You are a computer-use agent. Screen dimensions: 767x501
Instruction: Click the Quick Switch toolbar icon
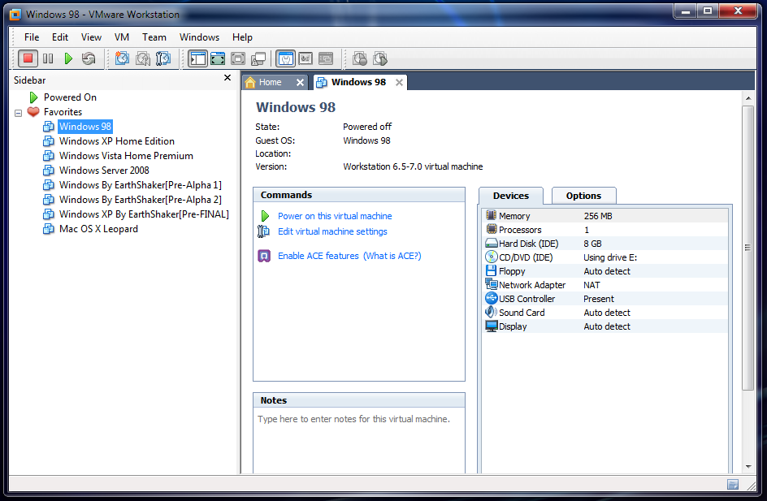pos(218,58)
